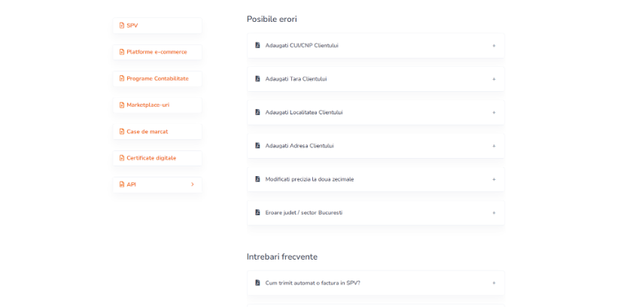Click the file icon beside Marketplace-uri
Image resolution: width=617 pixels, height=307 pixels.
[x=122, y=105]
